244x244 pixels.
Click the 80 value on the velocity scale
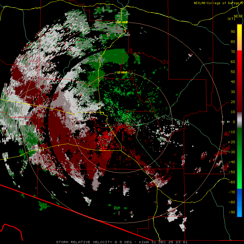pyautogui.click(x=233, y=41)
